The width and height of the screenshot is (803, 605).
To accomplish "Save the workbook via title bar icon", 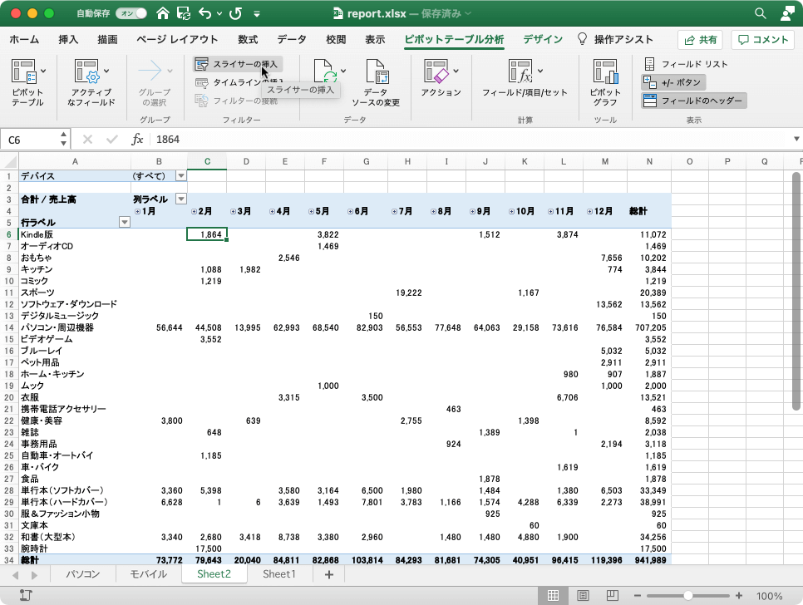I will pos(184,13).
